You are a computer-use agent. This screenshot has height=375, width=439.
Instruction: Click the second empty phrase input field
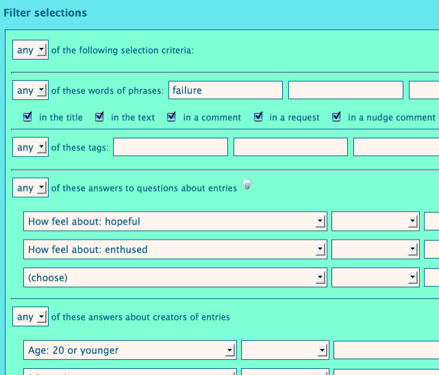345,90
